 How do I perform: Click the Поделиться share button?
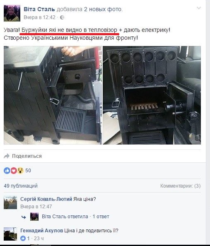27,156
